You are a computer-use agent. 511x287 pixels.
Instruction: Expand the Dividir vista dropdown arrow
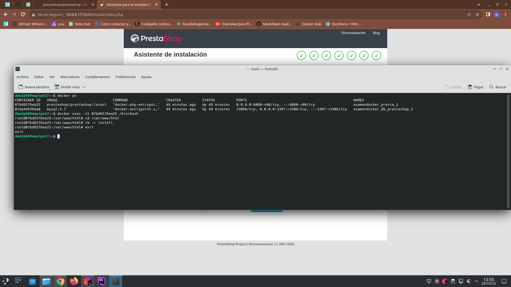click(x=84, y=87)
